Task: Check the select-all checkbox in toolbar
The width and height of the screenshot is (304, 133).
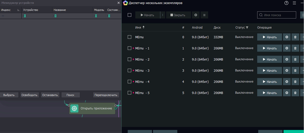Action: coord(129,15)
